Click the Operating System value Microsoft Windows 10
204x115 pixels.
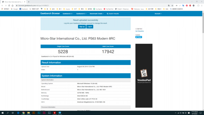tap(87, 83)
